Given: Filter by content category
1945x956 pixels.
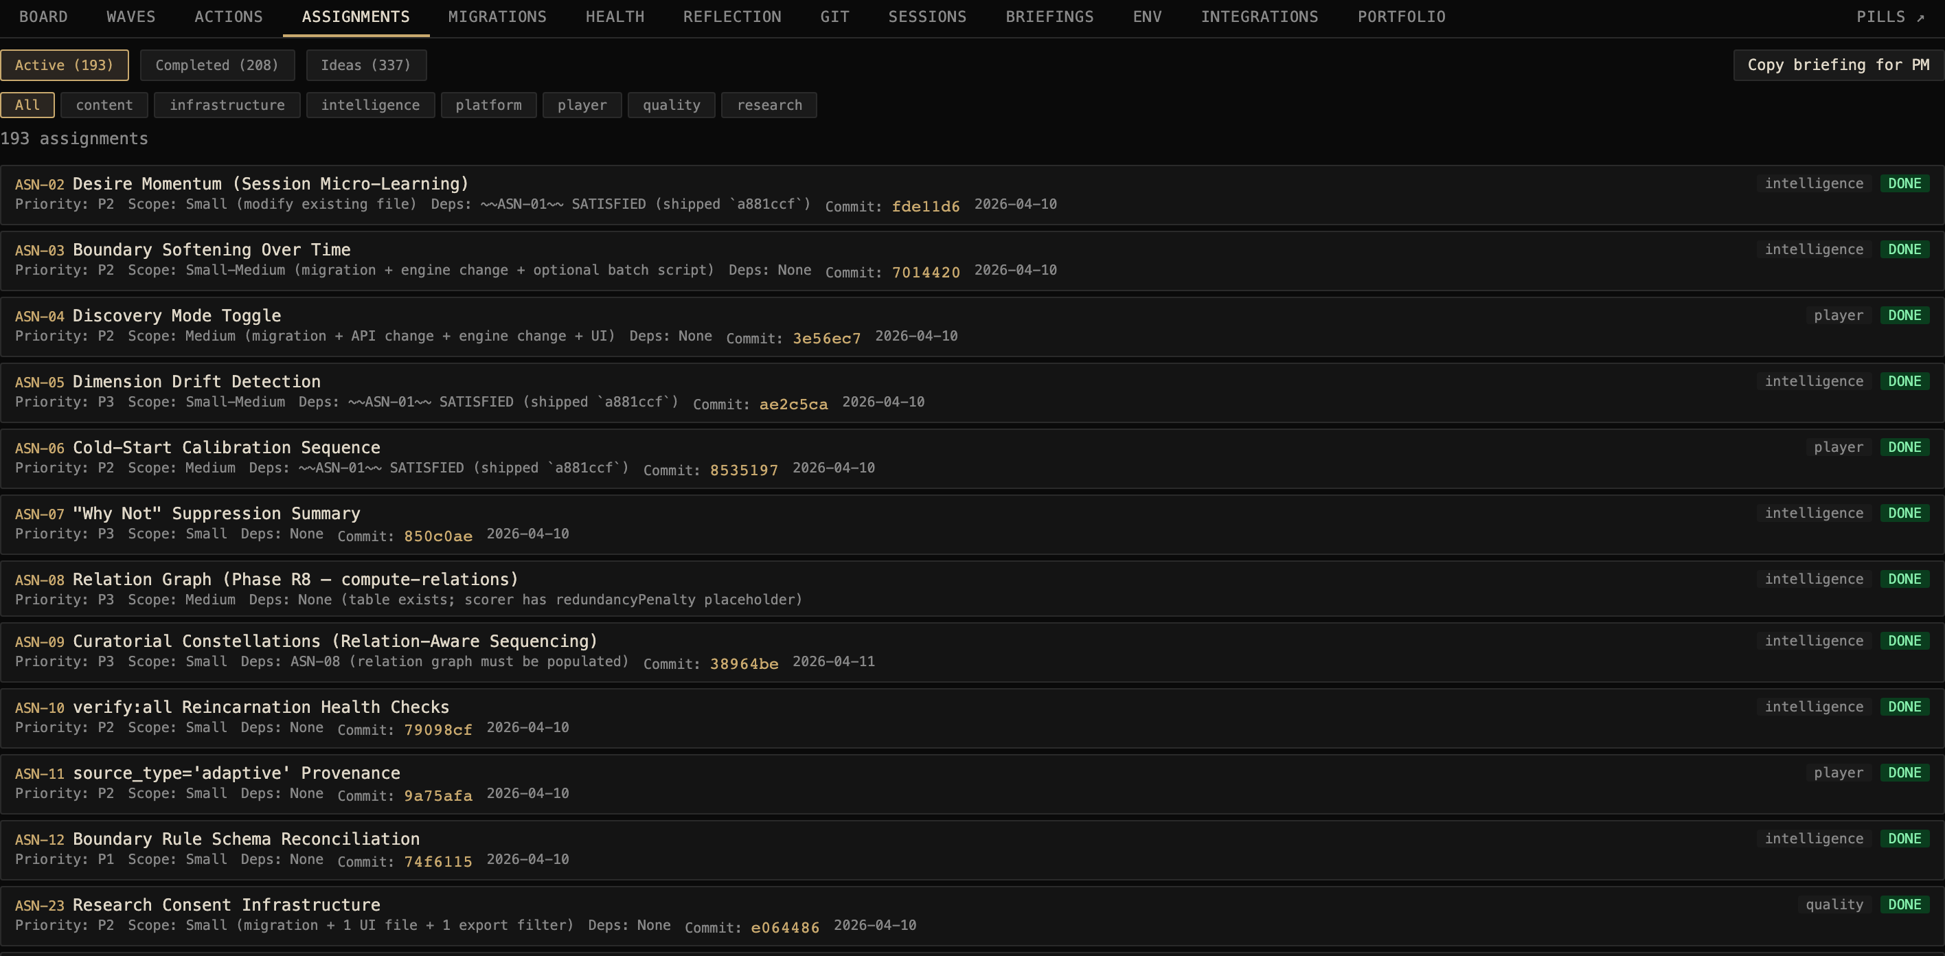Looking at the screenshot, I should pyautogui.click(x=104, y=105).
